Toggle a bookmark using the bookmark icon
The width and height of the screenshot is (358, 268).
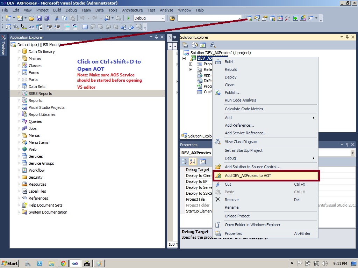click(x=85, y=27)
